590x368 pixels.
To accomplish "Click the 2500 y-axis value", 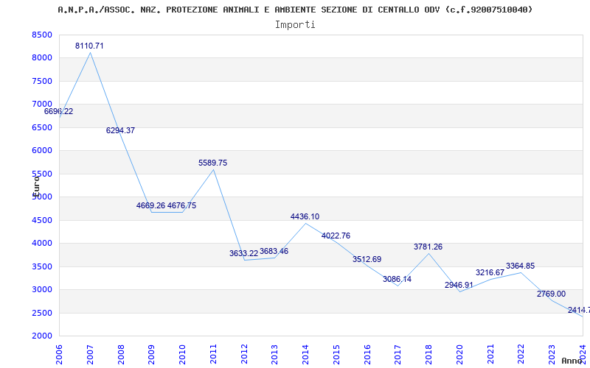I will coord(42,313).
